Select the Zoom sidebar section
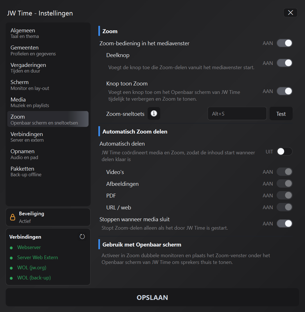The height and width of the screenshot is (312, 305). [x=48, y=119]
